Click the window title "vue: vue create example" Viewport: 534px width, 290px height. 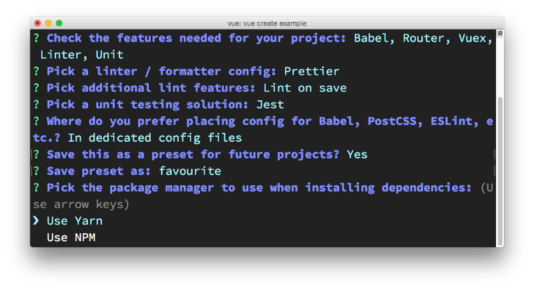266,23
